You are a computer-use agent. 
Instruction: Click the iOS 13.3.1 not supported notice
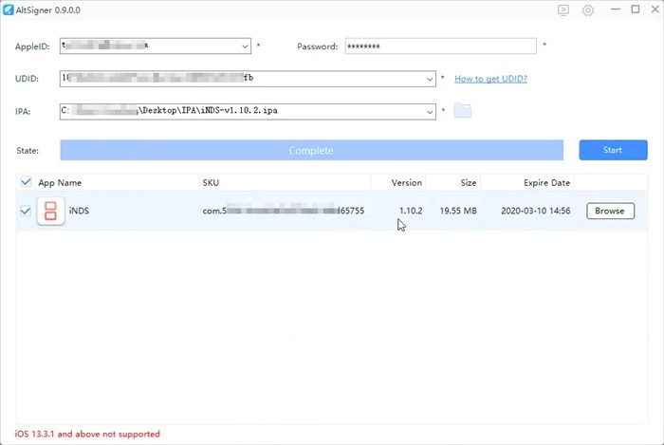(x=87, y=434)
